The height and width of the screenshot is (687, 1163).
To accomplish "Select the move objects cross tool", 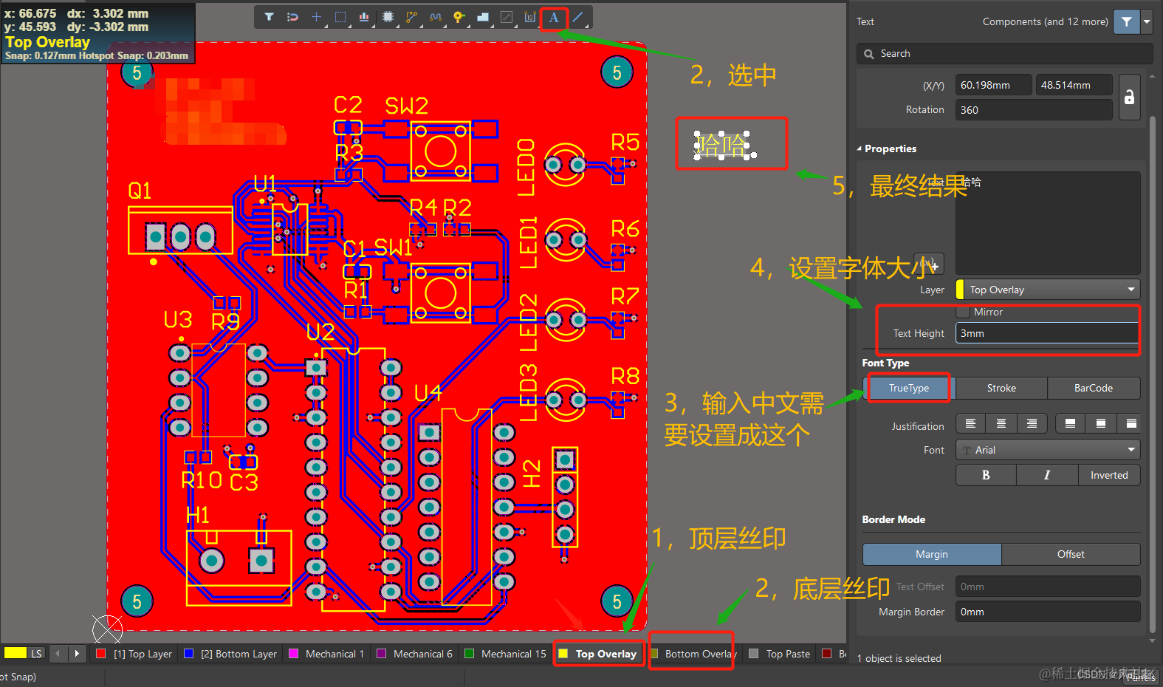I will tap(316, 17).
